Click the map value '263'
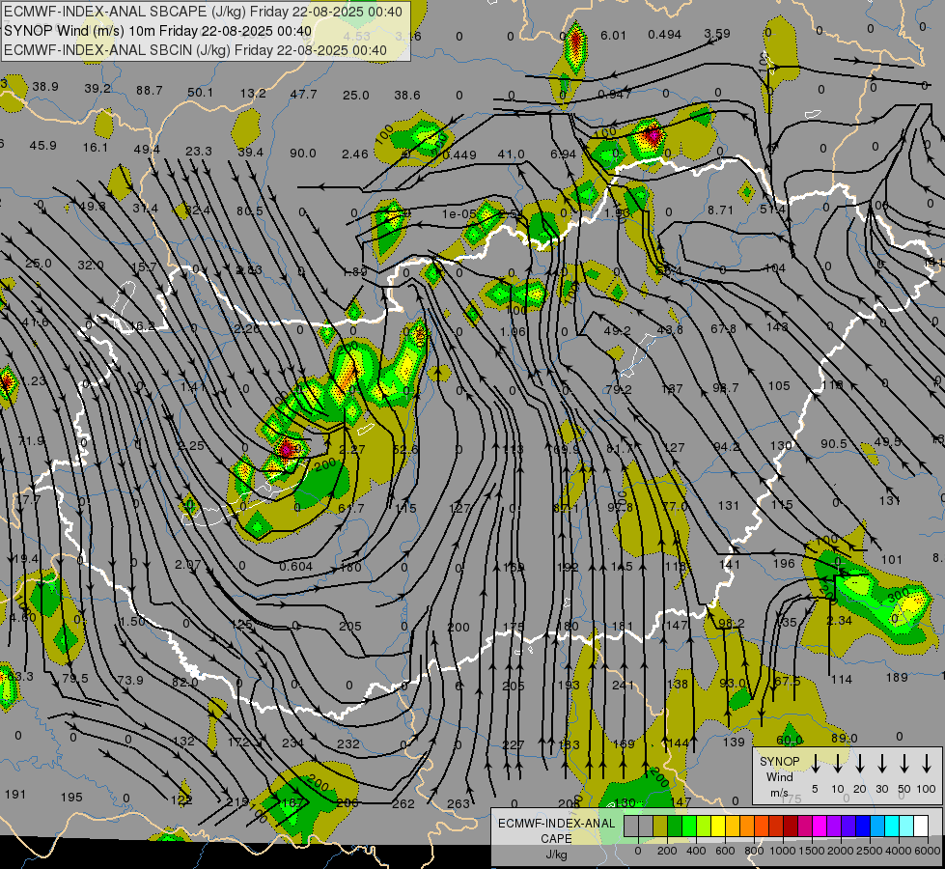Image resolution: width=945 pixels, height=869 pixels. coord(459,804)
